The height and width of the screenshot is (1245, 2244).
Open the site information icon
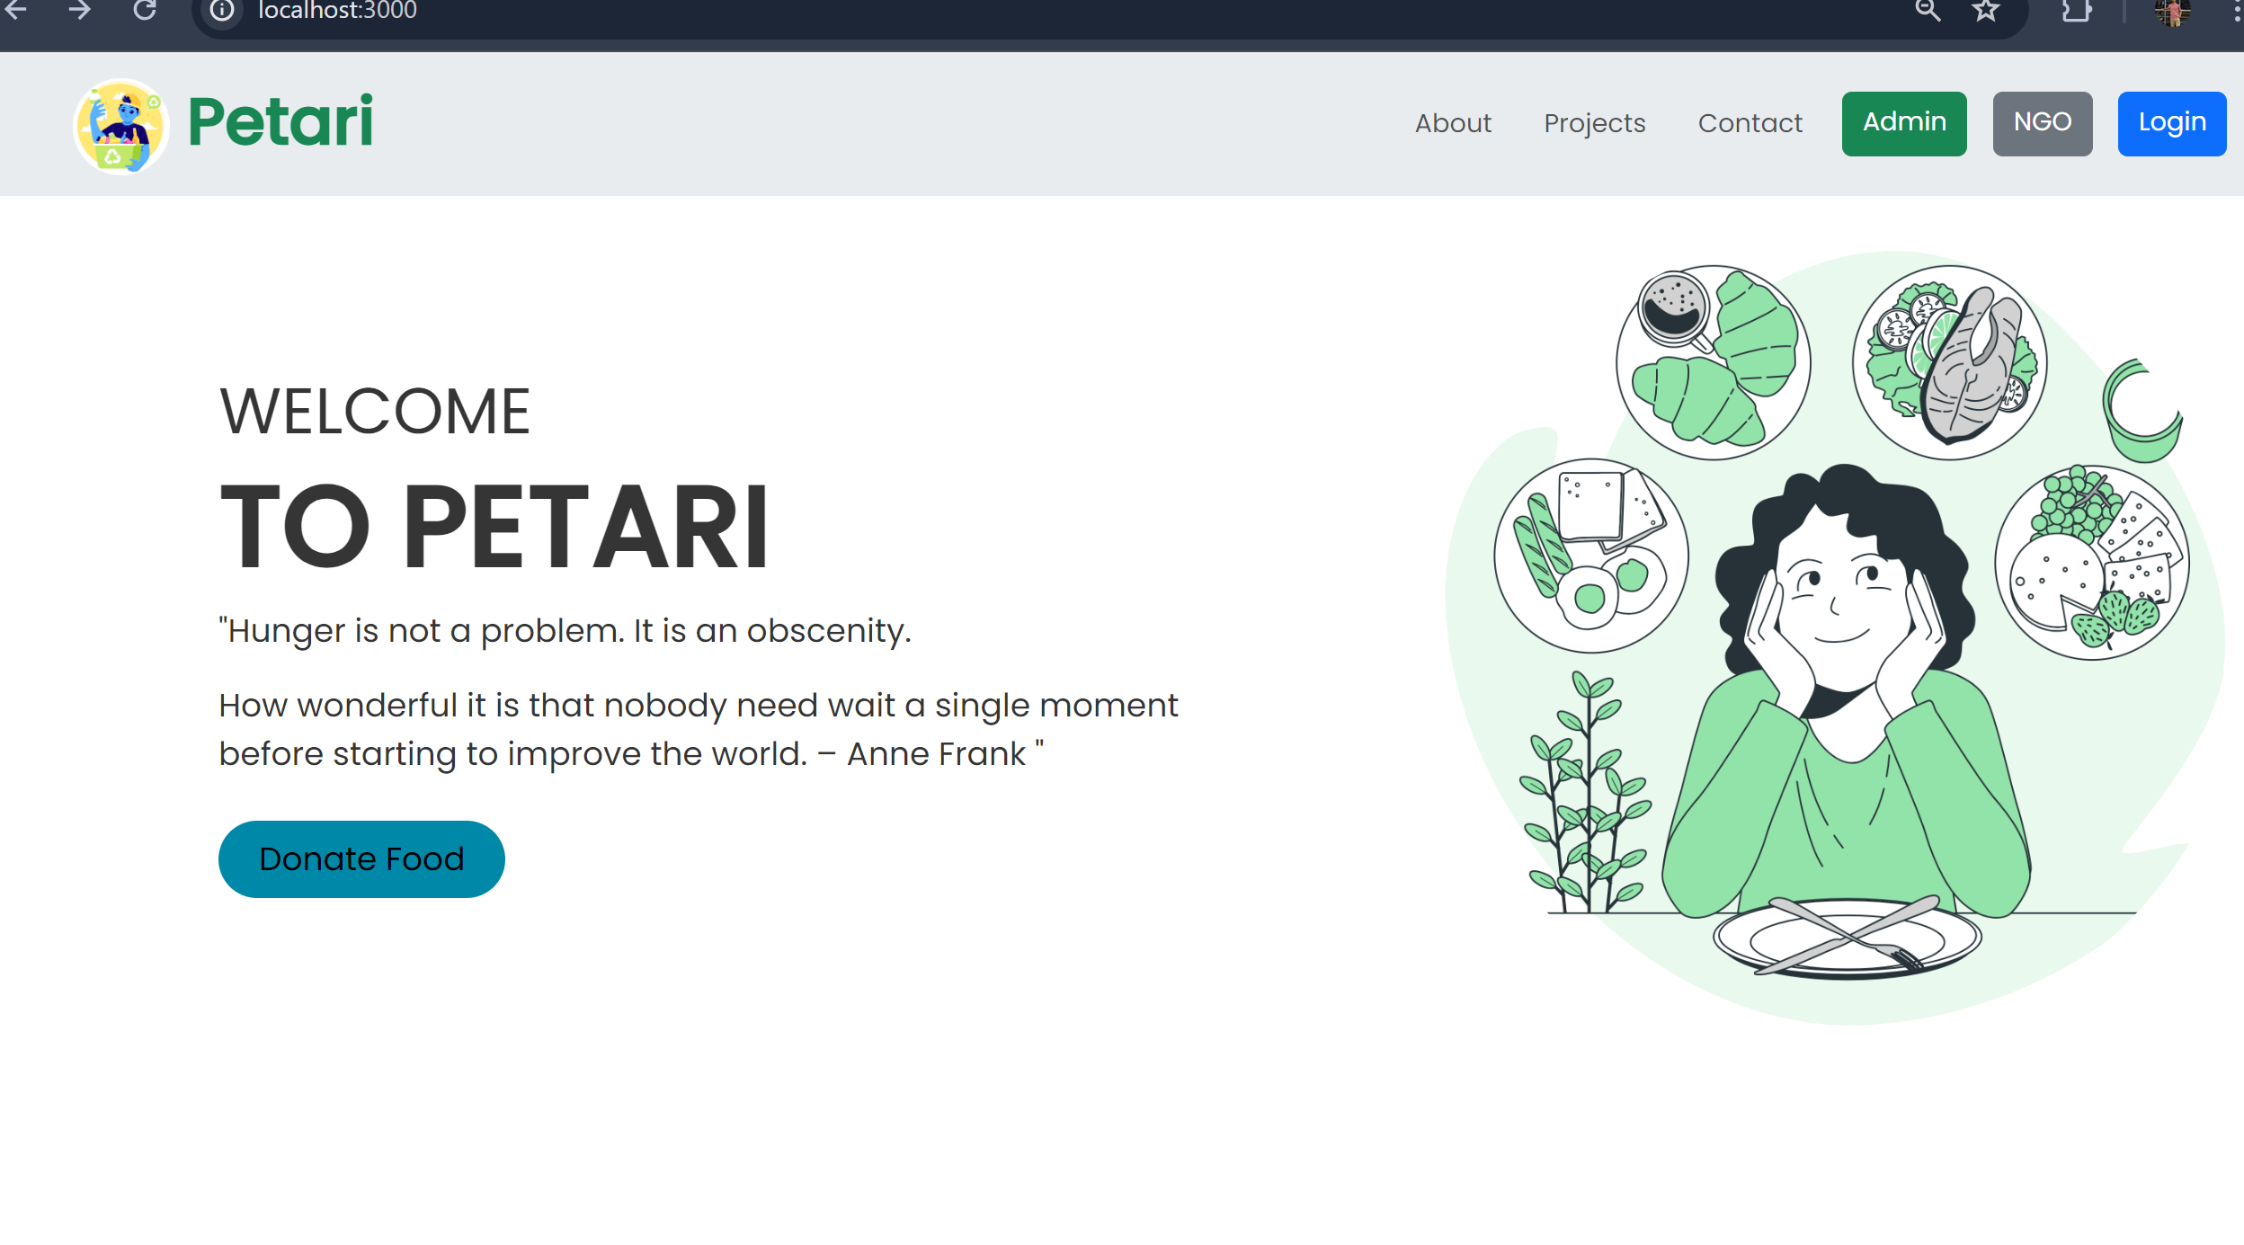pyautogui.click(x=221, y=11)
